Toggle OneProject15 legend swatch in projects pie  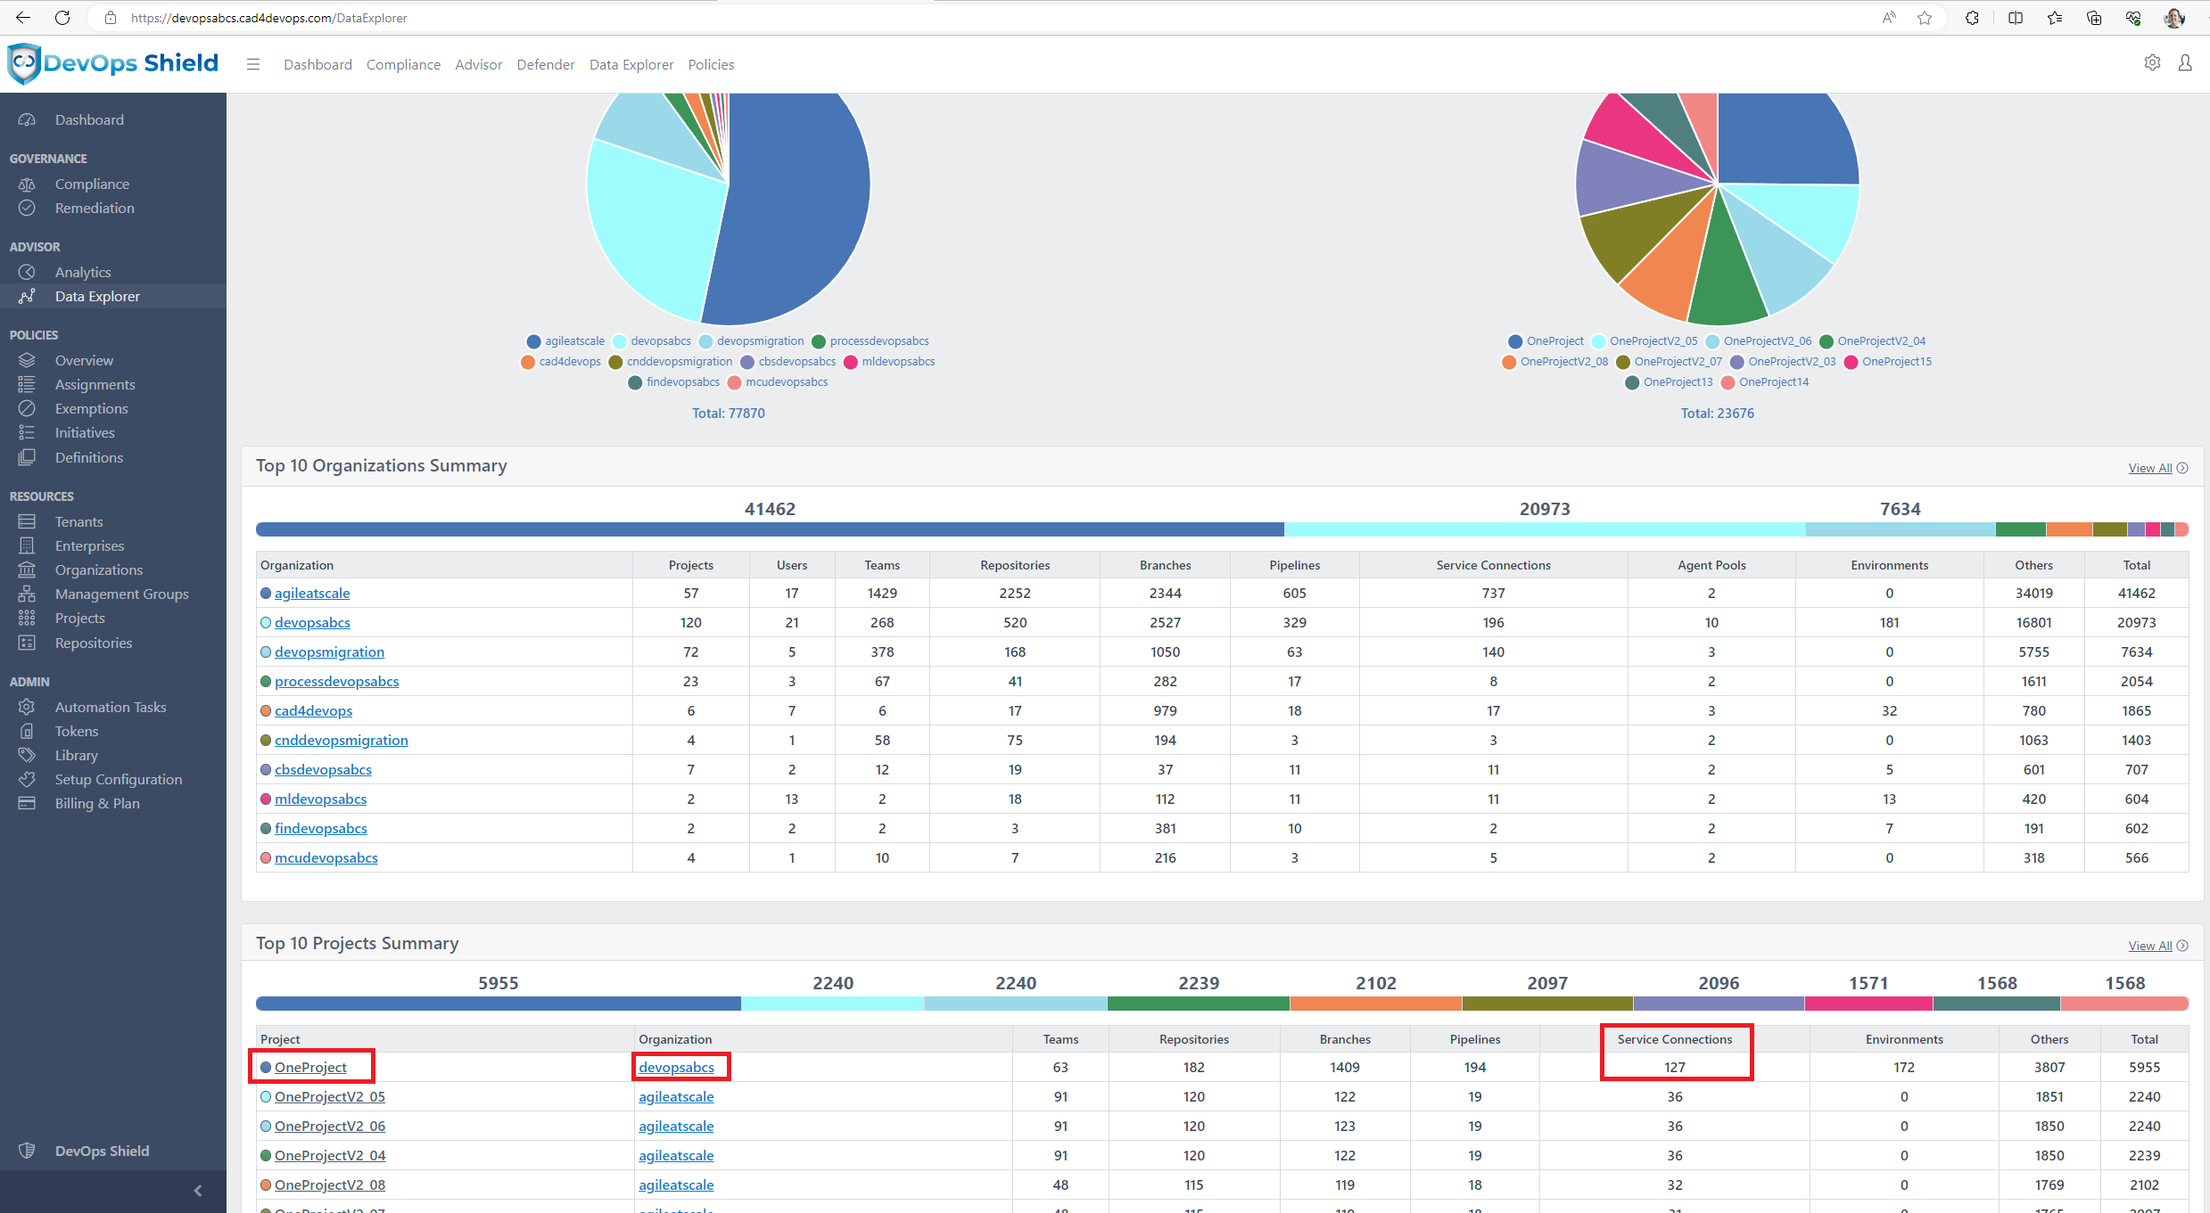[1851, 362]
